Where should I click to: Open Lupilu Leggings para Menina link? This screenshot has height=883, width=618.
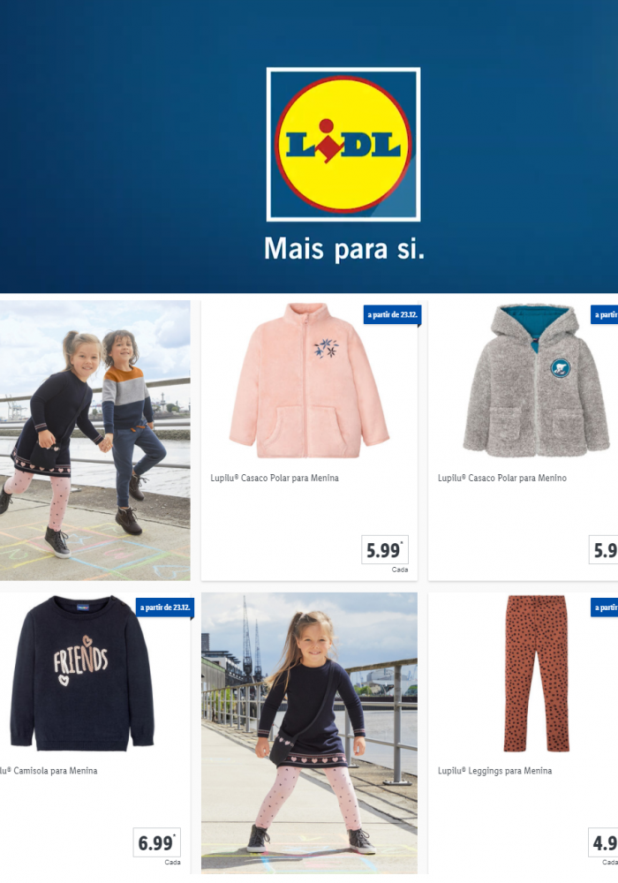point(494,771)
